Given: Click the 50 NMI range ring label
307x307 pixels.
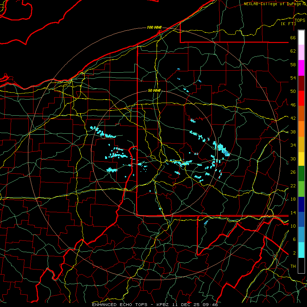Looking at the screenshot, I should point(154,90).
